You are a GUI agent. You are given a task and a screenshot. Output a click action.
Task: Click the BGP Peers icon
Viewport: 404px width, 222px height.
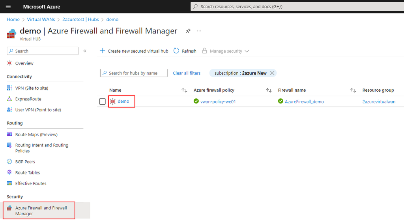click(9, 162)
